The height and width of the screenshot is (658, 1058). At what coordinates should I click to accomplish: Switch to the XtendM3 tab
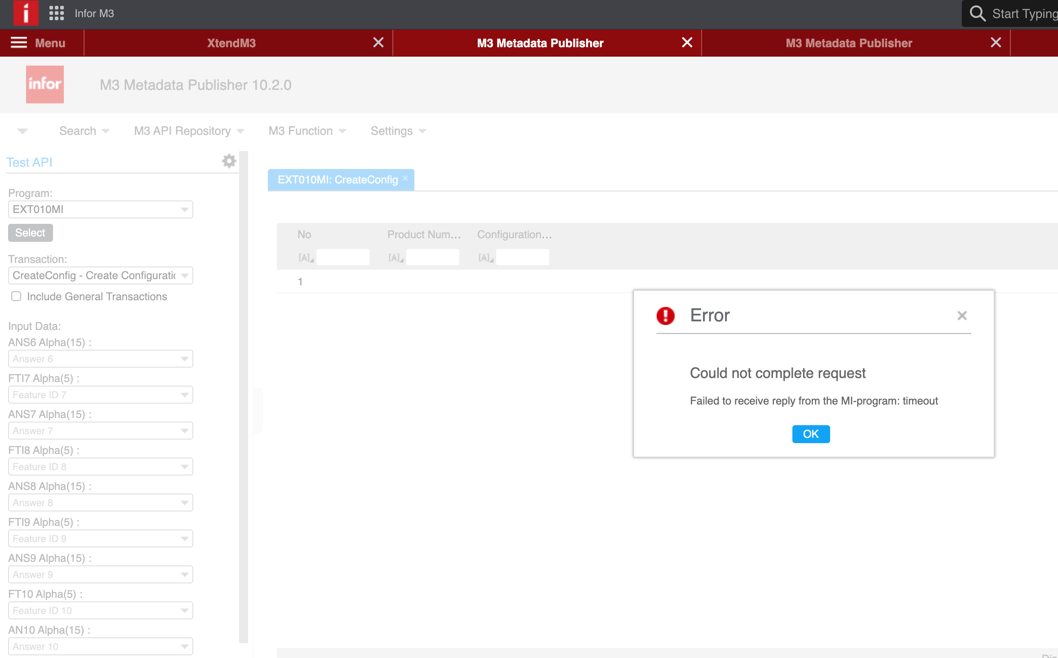[231, 43]
